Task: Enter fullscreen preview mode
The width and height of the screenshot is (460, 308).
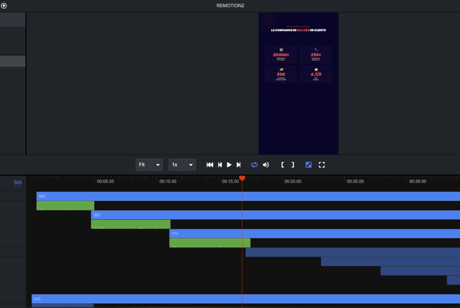Action: point(322,165)
